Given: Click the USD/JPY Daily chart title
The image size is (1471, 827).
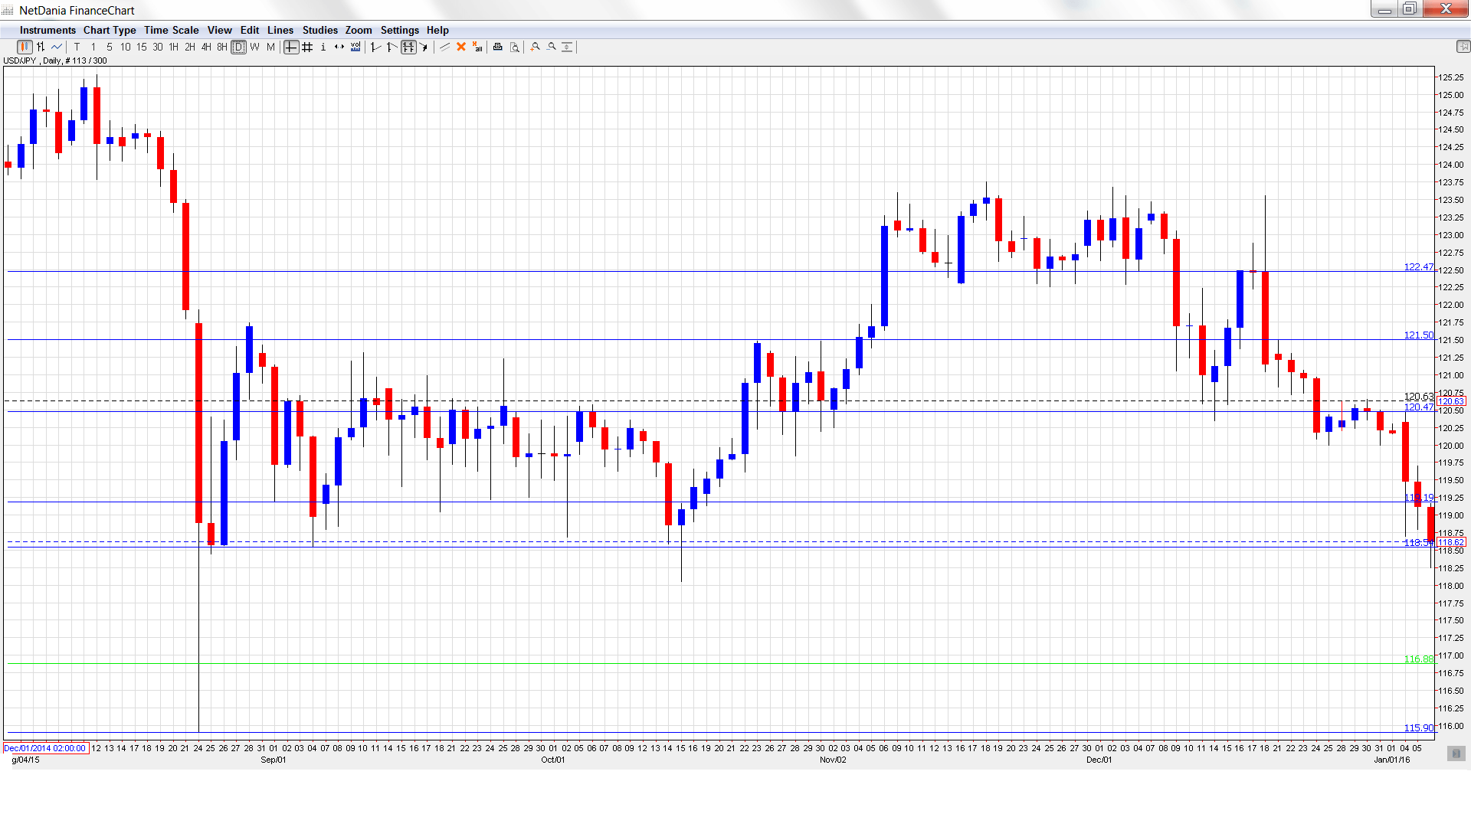Looking at the screenshot, I should tap(55, 60).
